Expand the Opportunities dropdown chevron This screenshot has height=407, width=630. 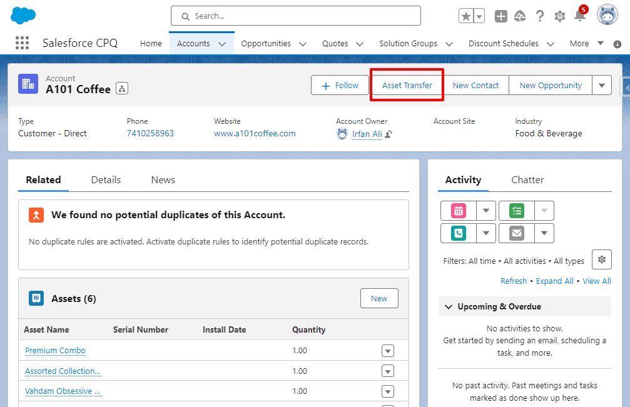303,44
